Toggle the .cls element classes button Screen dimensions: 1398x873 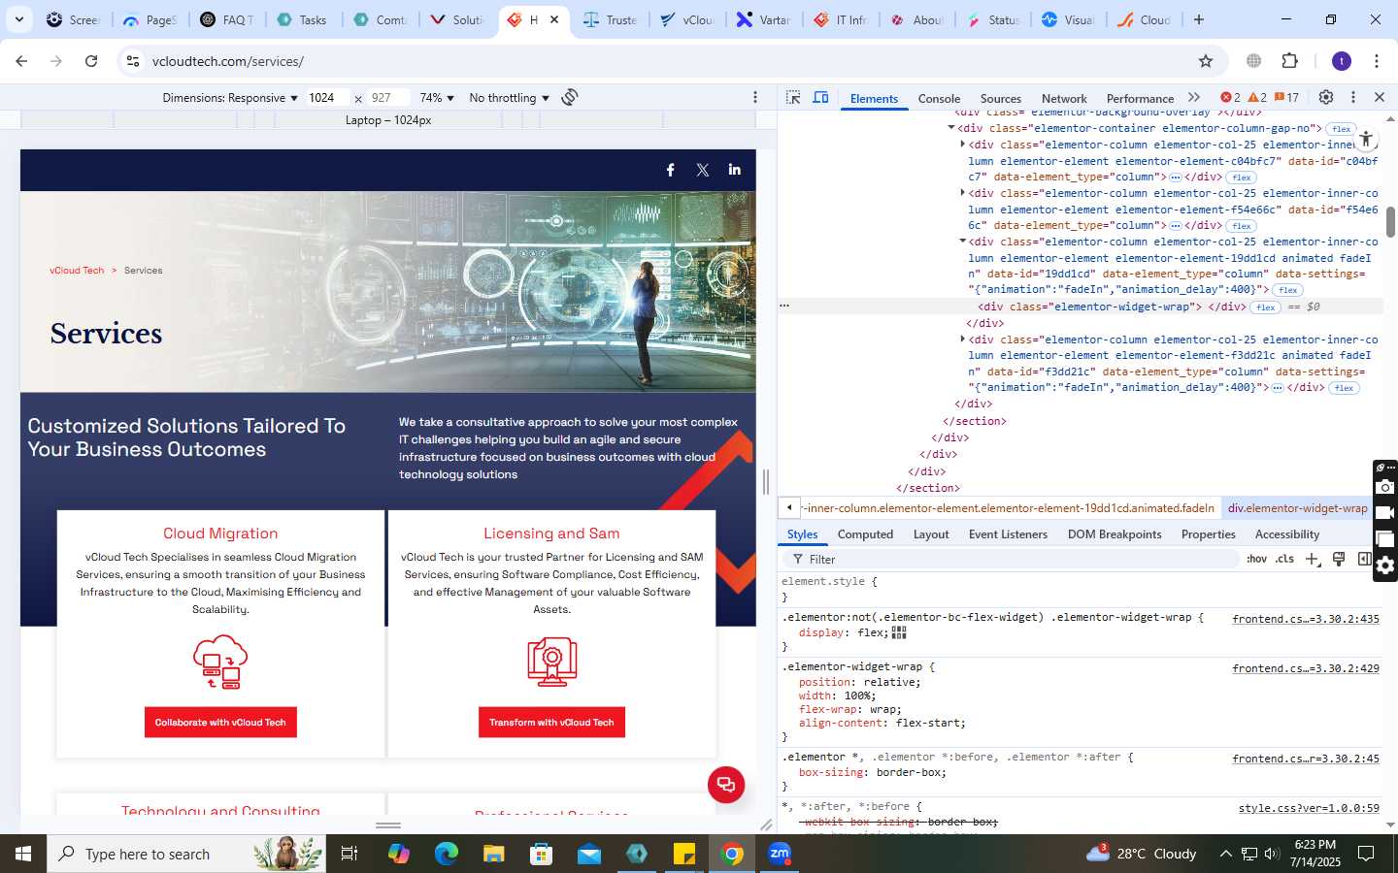pos(1285,559)
